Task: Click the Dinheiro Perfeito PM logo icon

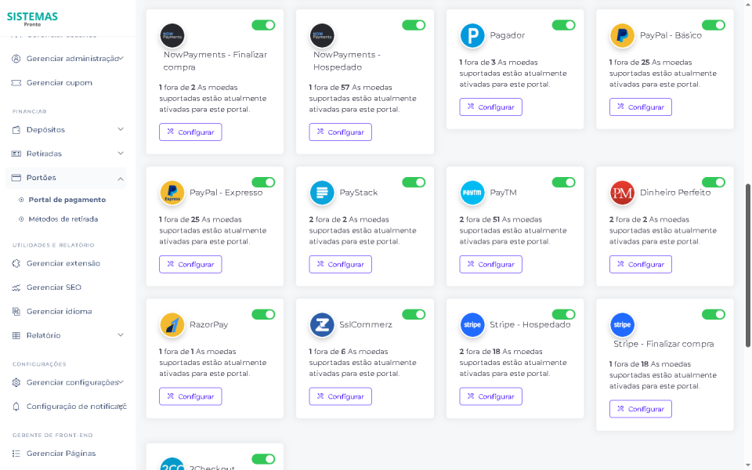Action: [622, 193]
